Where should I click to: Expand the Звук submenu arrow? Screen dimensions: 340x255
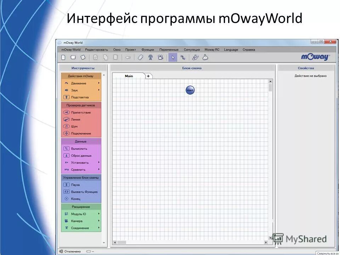[x=99, y=90]
